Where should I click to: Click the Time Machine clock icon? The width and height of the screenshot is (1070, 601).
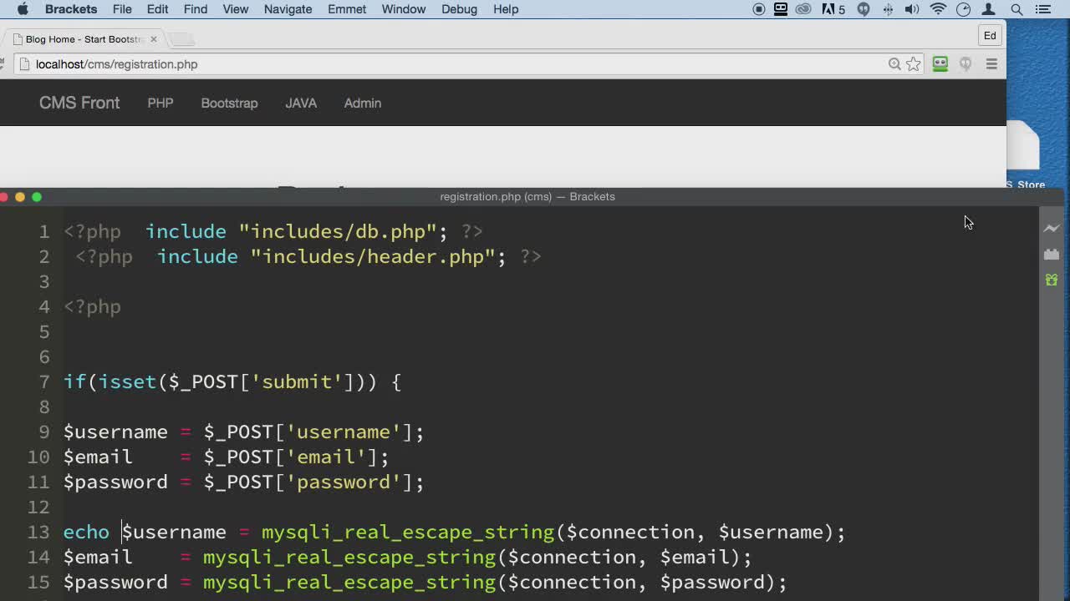coord(963,9)
